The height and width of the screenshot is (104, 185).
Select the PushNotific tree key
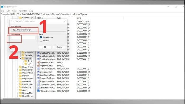click(x=27, y=84)
